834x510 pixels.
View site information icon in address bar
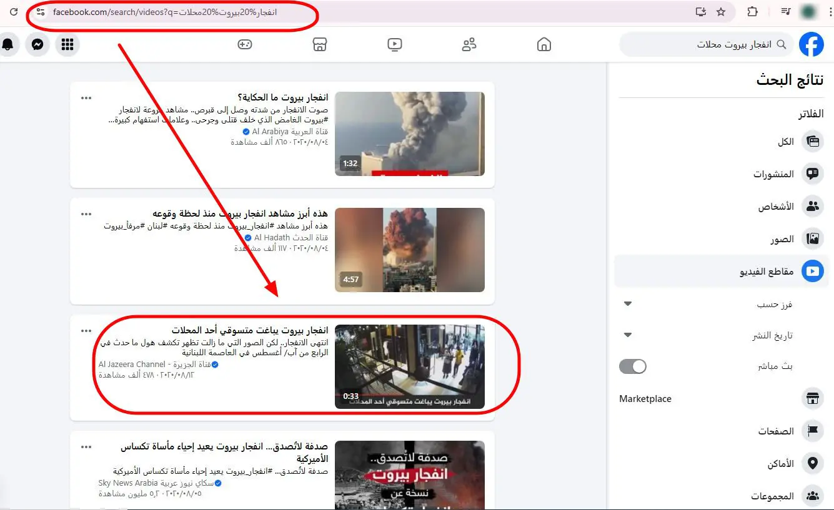tap(41, 12)
